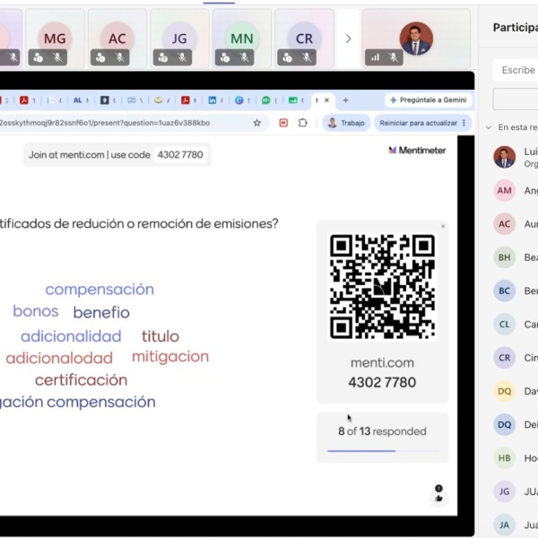The width and height of the screenshot is (538, 538).
Task: Click the word bonos in the word cloud
Action: [x=36, y=311]
